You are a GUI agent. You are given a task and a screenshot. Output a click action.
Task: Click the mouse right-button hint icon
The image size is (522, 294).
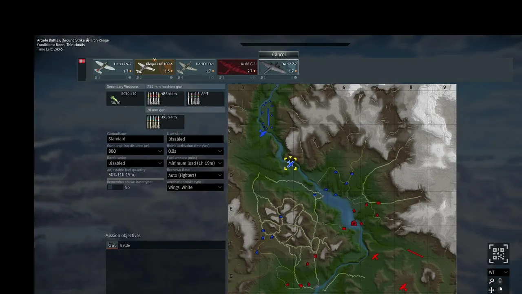(x=500, y=290)
